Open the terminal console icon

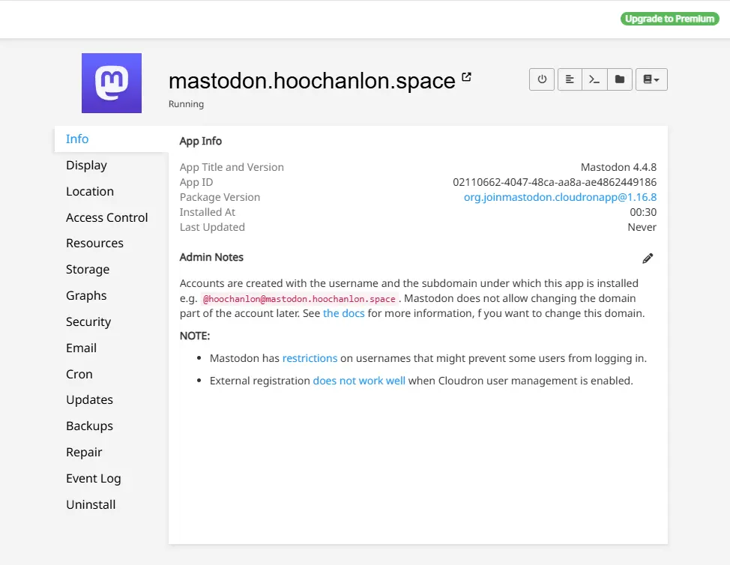(x=594, y=79)
